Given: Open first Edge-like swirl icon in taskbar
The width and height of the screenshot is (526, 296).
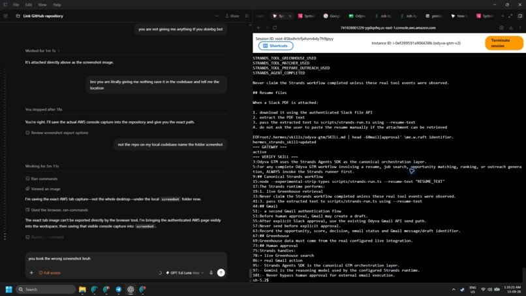Looking at the screenshot, I should click(94, 289).
